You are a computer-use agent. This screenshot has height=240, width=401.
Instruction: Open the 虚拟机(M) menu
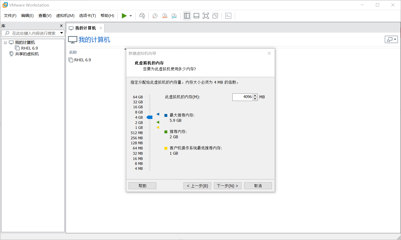click(x=65, y=16)
